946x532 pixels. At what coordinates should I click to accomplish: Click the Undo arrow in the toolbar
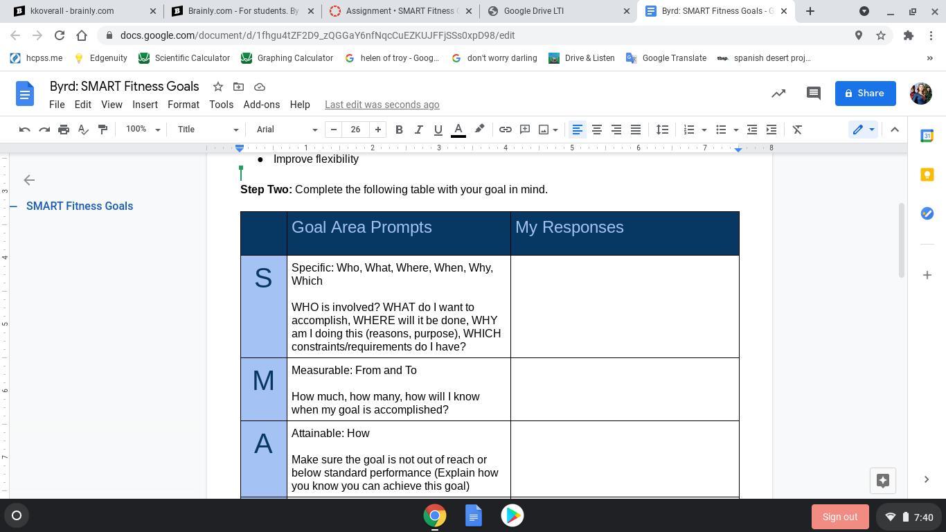[25, 130]
